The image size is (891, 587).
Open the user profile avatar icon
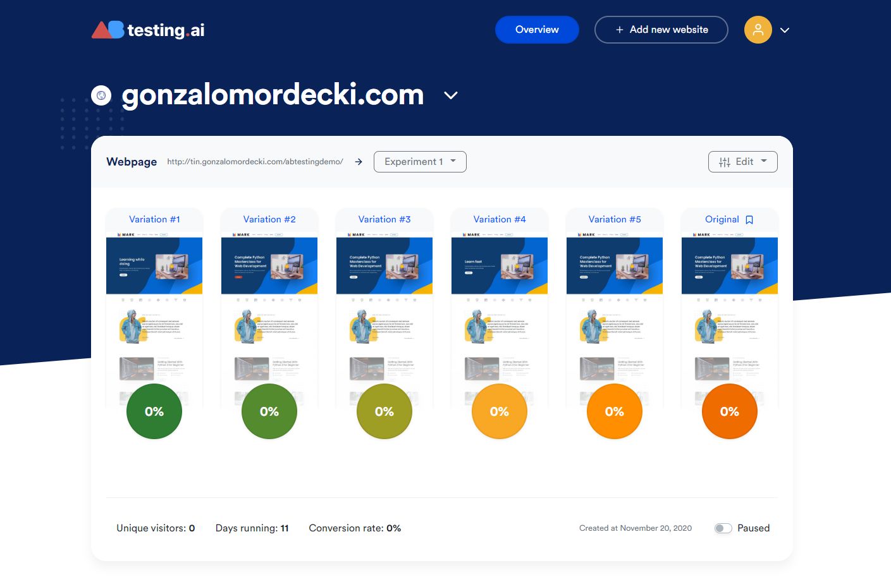tap(758, 30)
